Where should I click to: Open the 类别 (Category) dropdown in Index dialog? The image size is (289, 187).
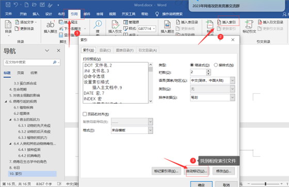point(232,89)
